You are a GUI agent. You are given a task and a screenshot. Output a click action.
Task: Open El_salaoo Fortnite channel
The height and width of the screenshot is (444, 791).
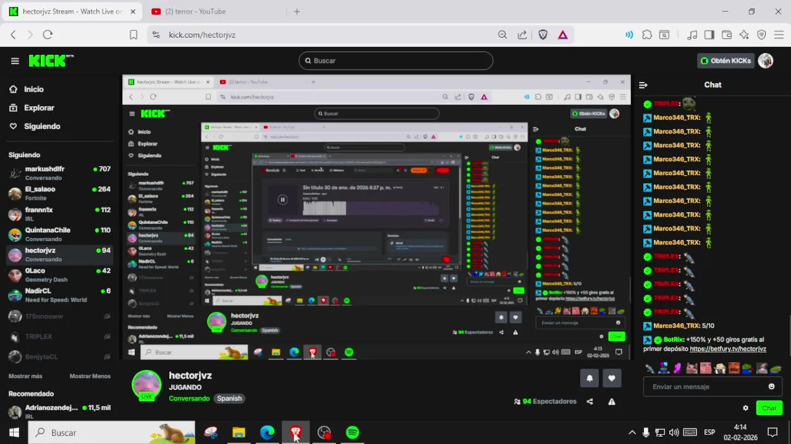pyautogui.click(x=59, y=194)
